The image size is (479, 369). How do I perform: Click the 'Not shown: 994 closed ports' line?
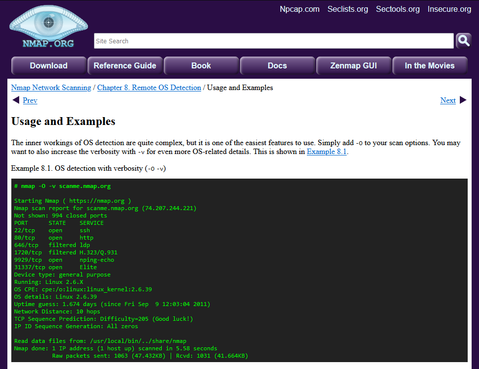click(60, 215)
